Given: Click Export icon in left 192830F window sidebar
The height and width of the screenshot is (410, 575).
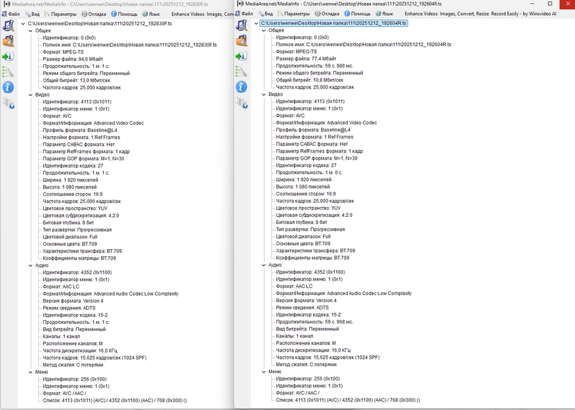Looking at the screenshot, I should [8, 57].
